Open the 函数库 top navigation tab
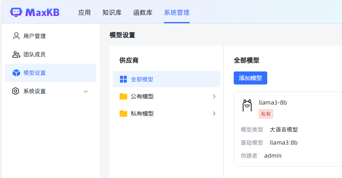Image resolution: width=342 pixels, height=178 pixels. coord(143,13)
